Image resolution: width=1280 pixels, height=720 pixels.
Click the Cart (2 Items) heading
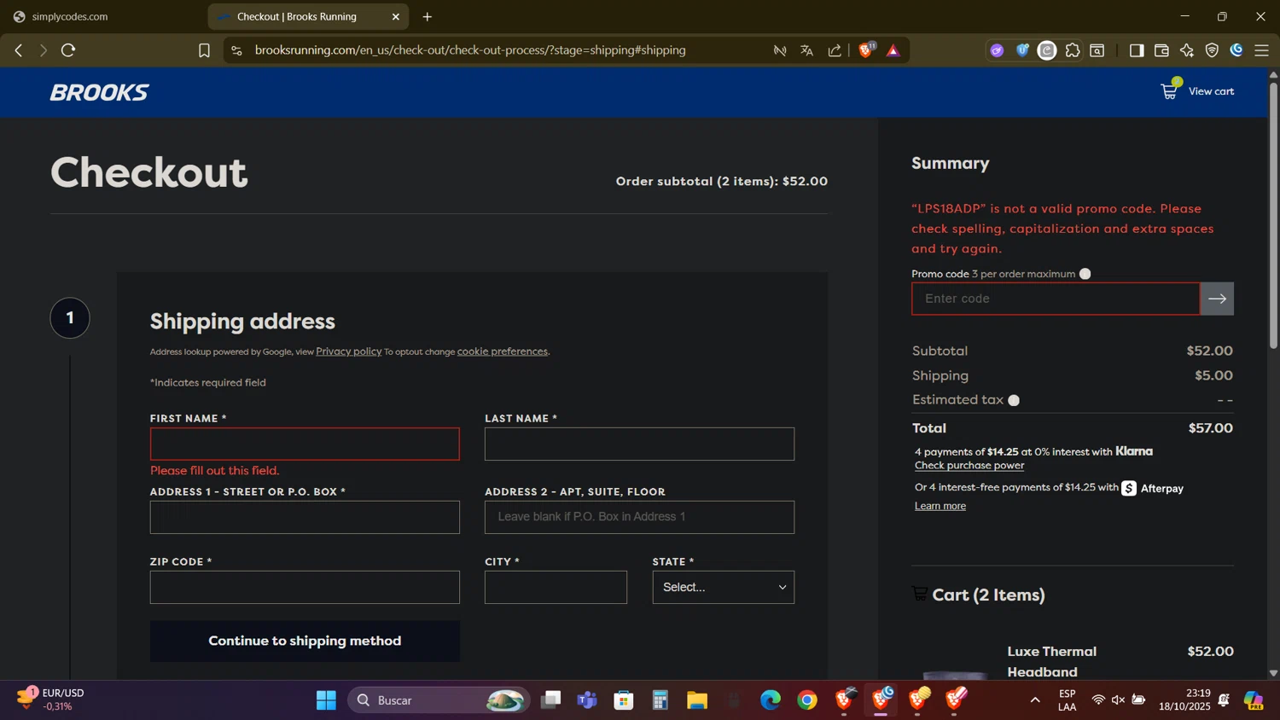pyautogui.click(x=988, y=595)
